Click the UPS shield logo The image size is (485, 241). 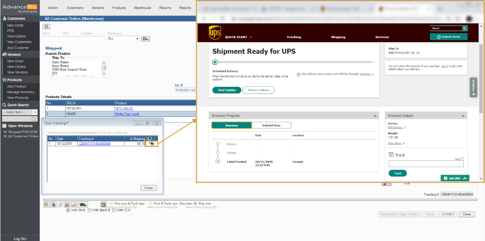pyautogui.click(x=215, y=33)
